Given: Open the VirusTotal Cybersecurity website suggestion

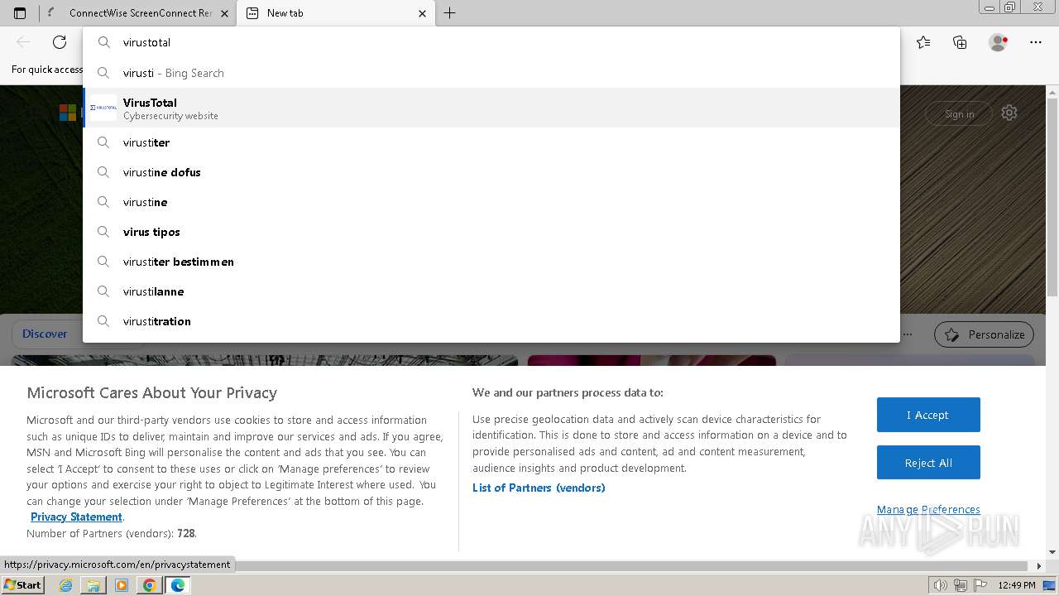Looking at the screenshot, I should point(491,108).
